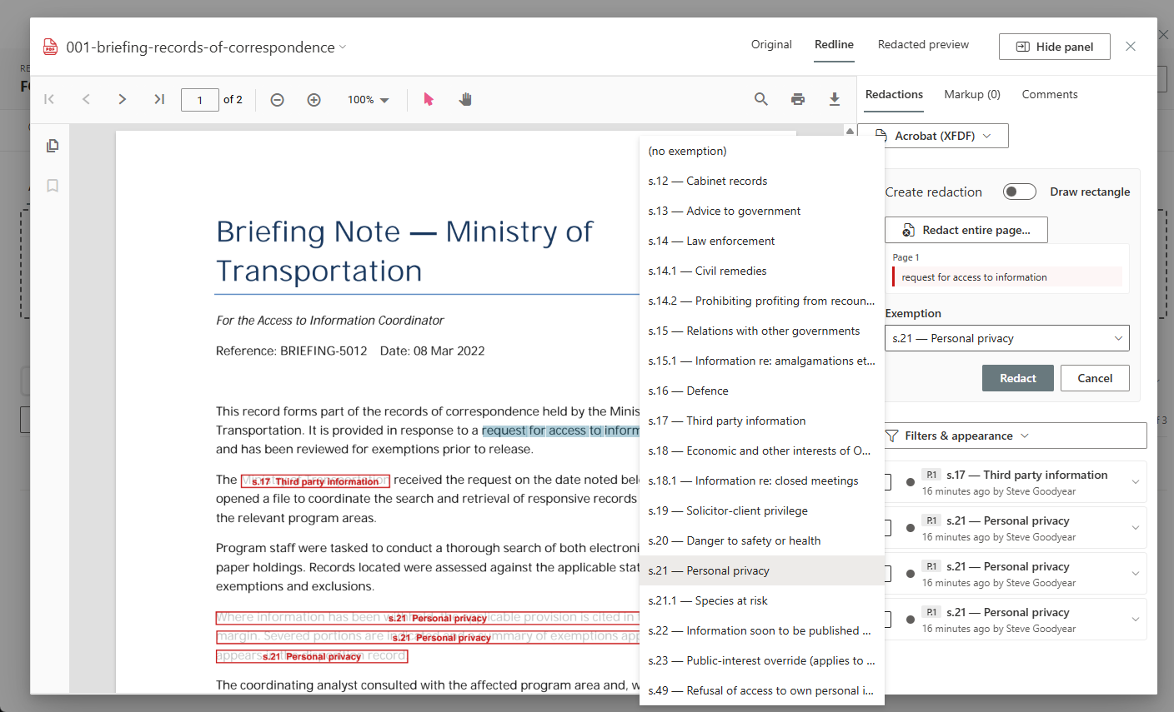Zoom in on the document
The image size is (1174, 712).
(314, 100)
